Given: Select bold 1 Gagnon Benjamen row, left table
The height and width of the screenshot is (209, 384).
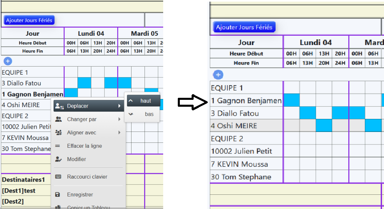Looking at the screenshot, I should pos(32,94).
